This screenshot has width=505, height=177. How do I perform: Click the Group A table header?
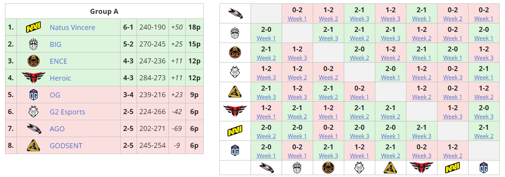(104, 11)
